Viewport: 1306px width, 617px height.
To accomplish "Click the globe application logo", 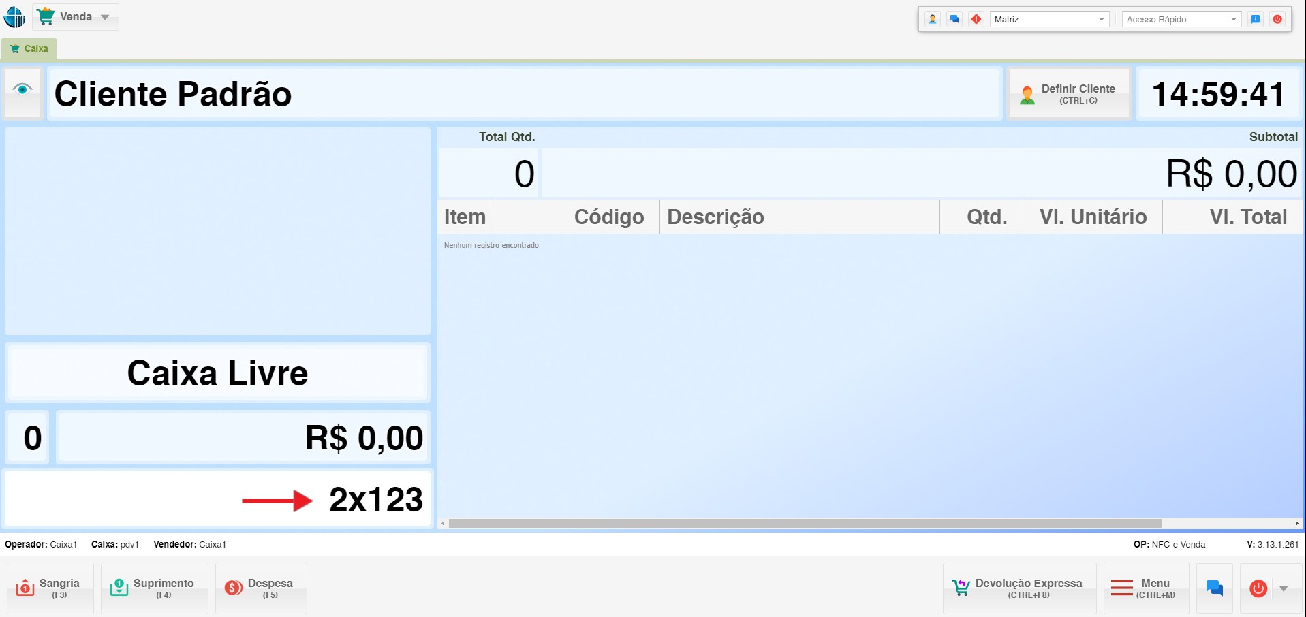I will pyautogui.click(x=14, y=16).
